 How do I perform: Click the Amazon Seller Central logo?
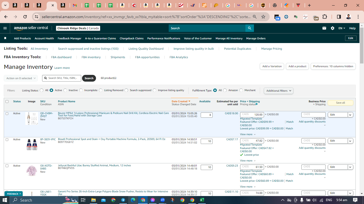point(31,28)
